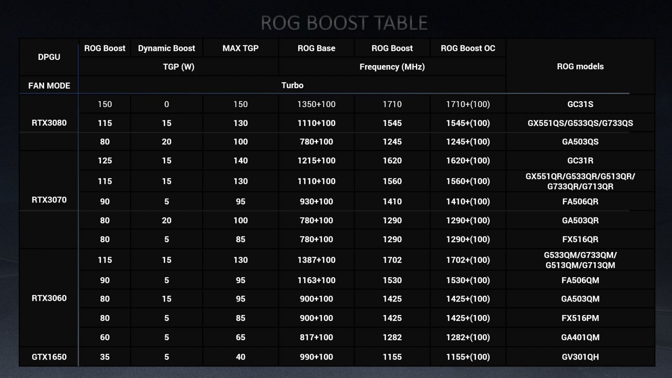The height and width of the screenshot is (378, 672).
Task: Select the Turbo fan mode cell
Action: pos(292,85)
